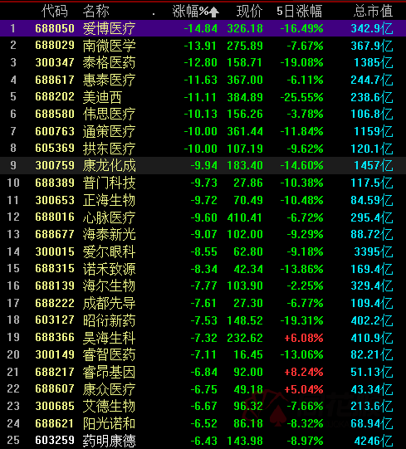Select stock 爱尔眼科
This screenshot has height=449, width=406.
click(109, 251)
